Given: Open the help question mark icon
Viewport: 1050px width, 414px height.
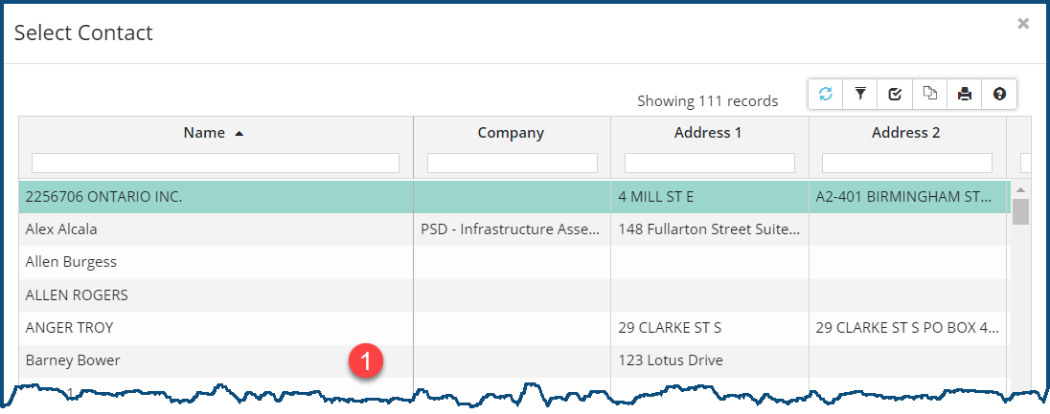Looking at the screenshot, I should [999, 94].
